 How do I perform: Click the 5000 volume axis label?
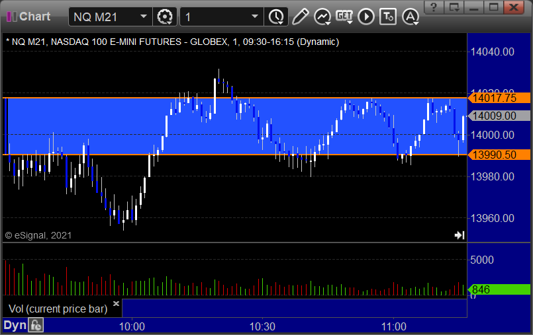(482, 260)
